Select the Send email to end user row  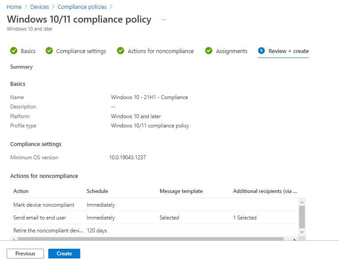pos(154,217)
